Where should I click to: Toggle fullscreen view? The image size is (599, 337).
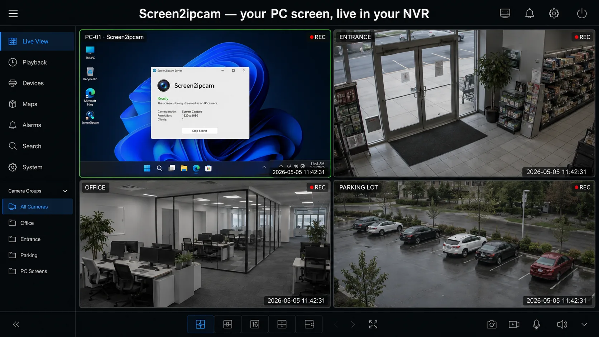point(373,324)
